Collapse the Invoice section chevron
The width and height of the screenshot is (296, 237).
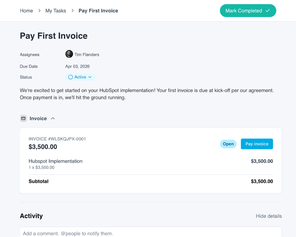pyautogui.click(x=53, y=118)
